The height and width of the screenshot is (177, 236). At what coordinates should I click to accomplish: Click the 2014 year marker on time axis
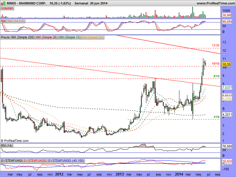click(179, 174)
